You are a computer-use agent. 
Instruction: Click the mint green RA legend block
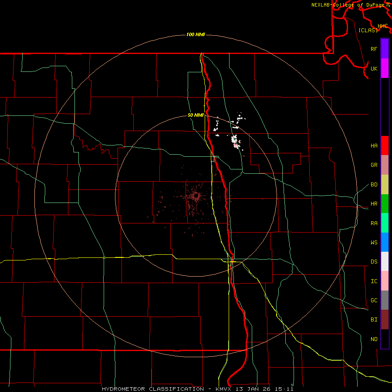tap(385, 223)
